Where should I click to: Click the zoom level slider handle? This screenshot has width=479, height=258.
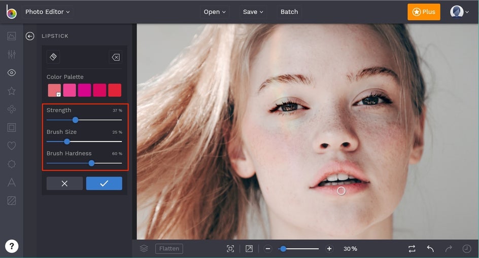(283, 249)
